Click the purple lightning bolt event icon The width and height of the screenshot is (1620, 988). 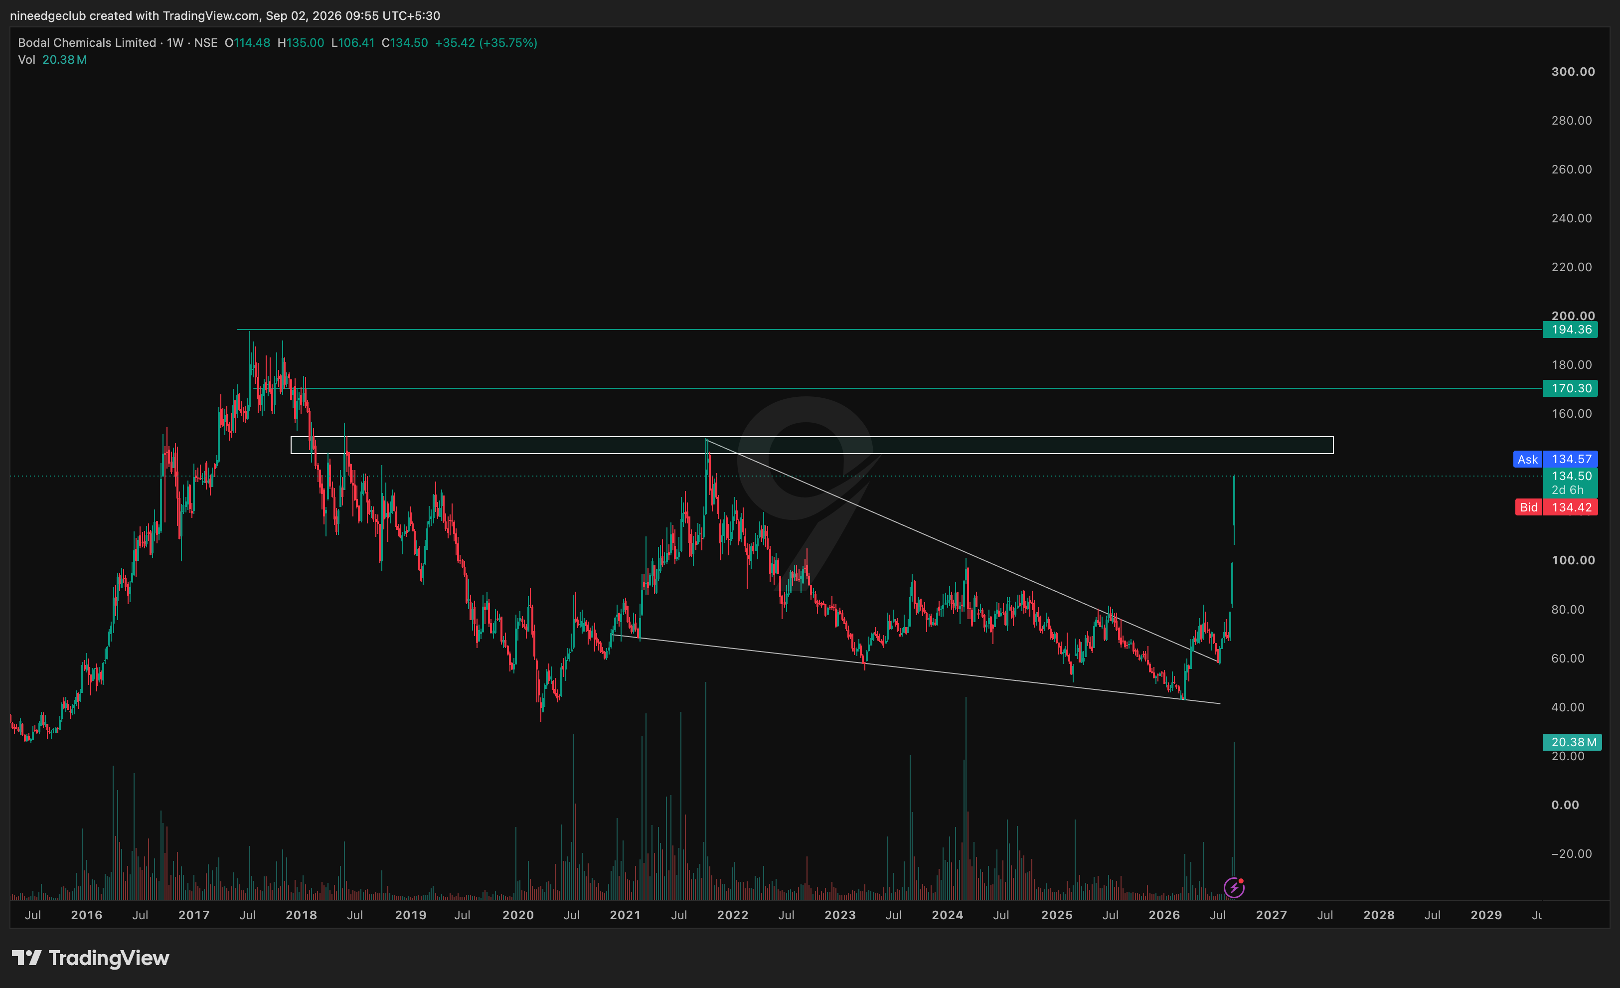[1234, 888]
